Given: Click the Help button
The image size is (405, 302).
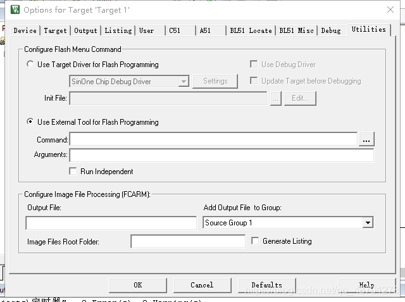Looking at the screenshot, I should (367, 285).
